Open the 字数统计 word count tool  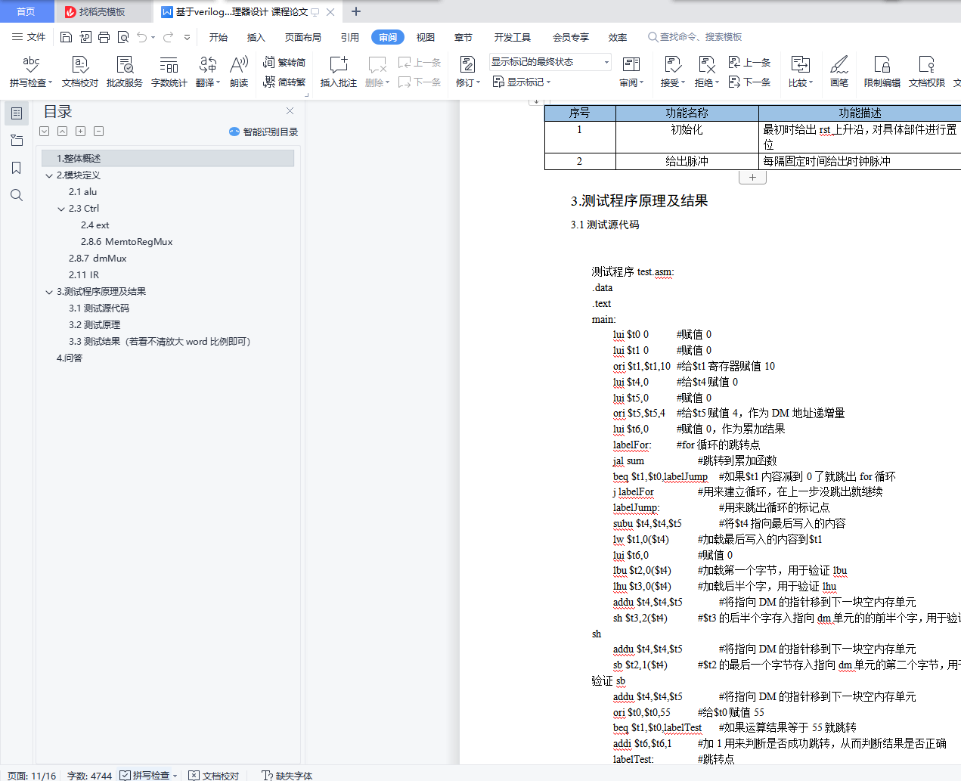click(x=169, y=72)
